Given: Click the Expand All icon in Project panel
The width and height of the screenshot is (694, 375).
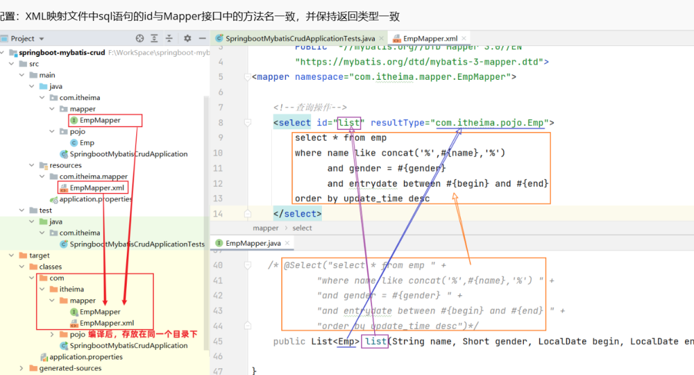Looking at the screenshot, I should click(154, 39).
